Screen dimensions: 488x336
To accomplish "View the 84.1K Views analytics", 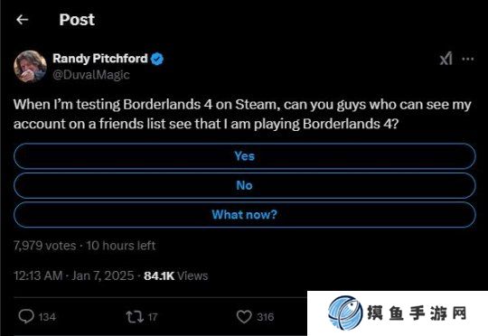I will (176, 275).
